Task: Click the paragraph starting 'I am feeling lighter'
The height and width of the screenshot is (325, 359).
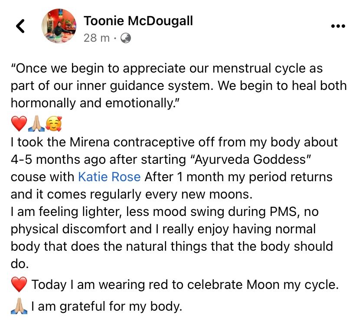Action: pyautogui.click(x=173, y=229)
